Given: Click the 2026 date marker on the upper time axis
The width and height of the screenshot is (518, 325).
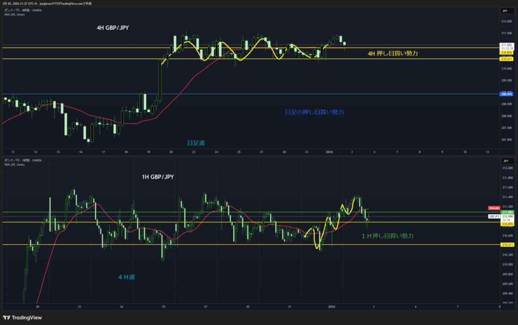Looking at the screenshot, I should [x=329, y=151].
